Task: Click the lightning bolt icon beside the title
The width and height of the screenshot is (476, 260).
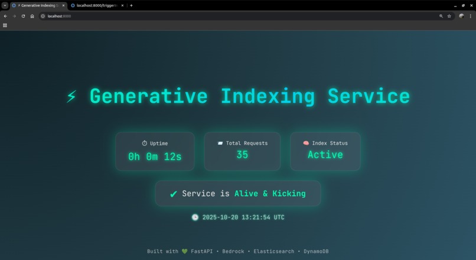Action: point(71,96)
